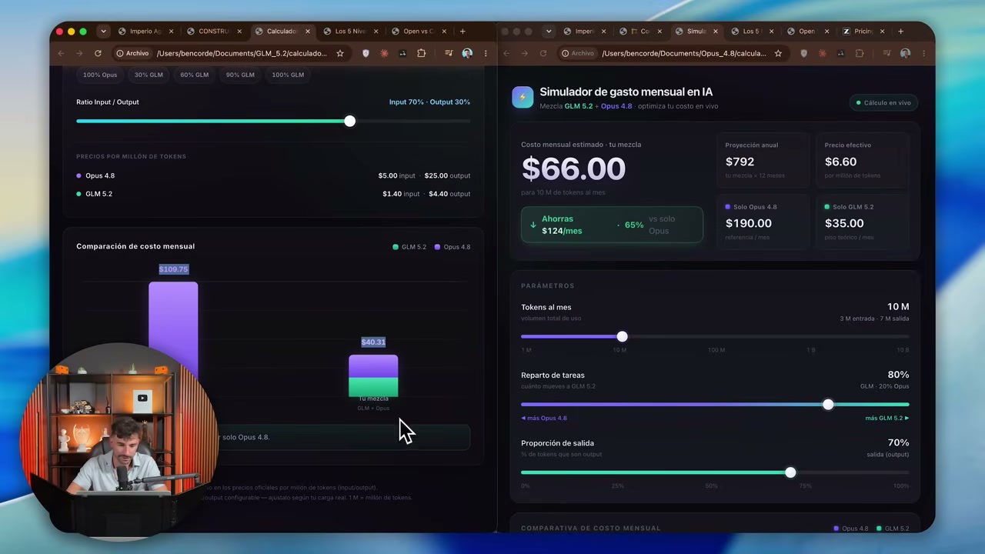Image resolution: width=985 pixels, height=554 pixels.
Task: Open the tab search chevron in the GLM_5.2 window
Action: click(103, 32)
